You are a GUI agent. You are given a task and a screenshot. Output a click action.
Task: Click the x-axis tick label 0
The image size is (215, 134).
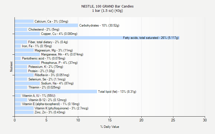click(15, 120)
